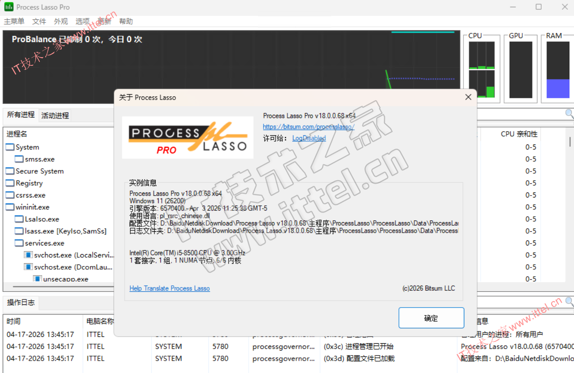
Task: Switch to the 操作日志 tab
Action: 21,303
